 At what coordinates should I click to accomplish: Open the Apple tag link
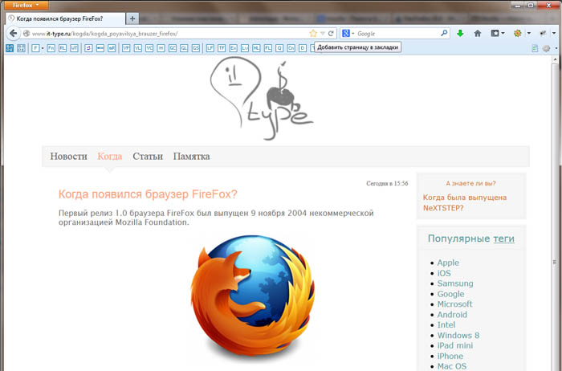[x=448, y=263]
